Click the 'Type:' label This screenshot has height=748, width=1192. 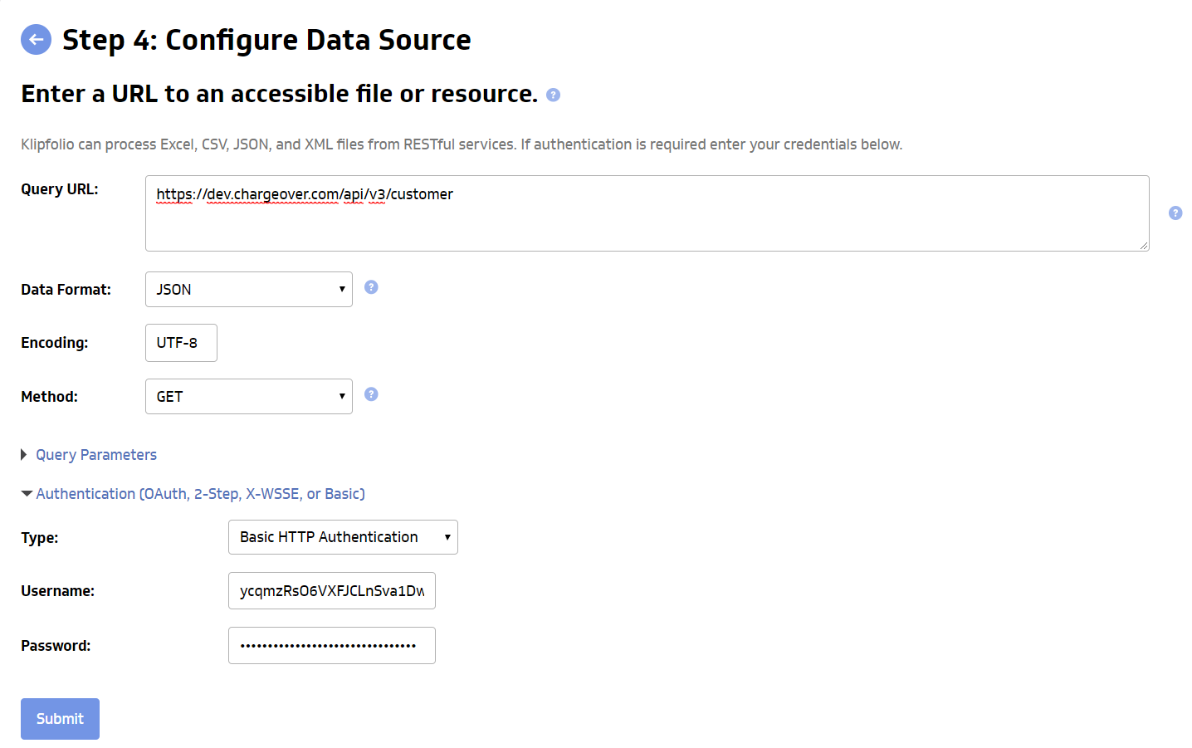coord(40,538)
